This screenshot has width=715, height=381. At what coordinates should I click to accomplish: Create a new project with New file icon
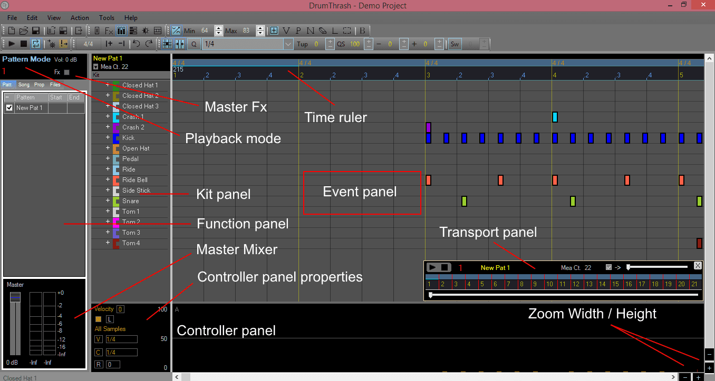click(12, 31)
